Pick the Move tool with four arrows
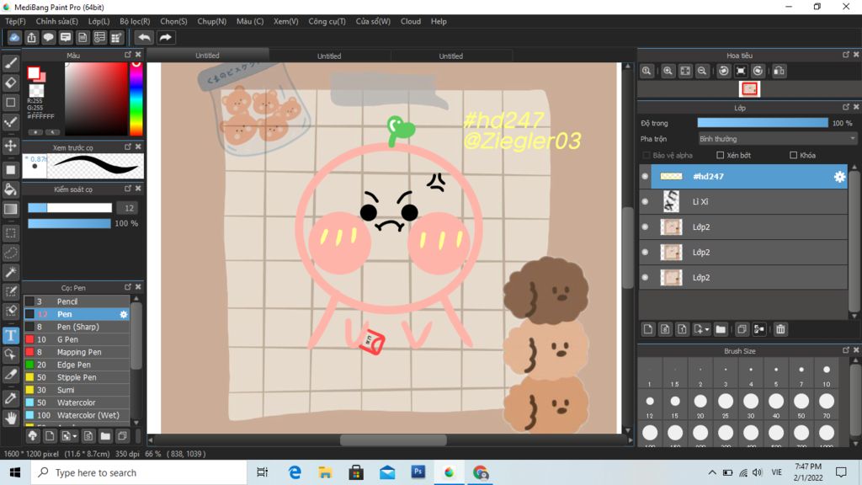 click(x=10, y=146)
